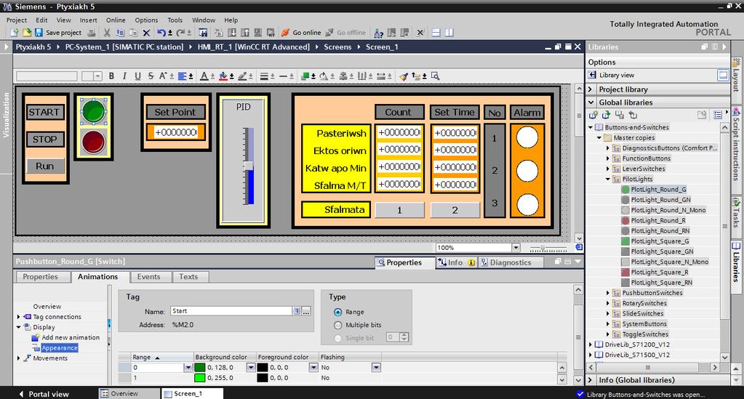Expand the FunctionButtons folder
The image size is (744, 399).
(607, 158)
